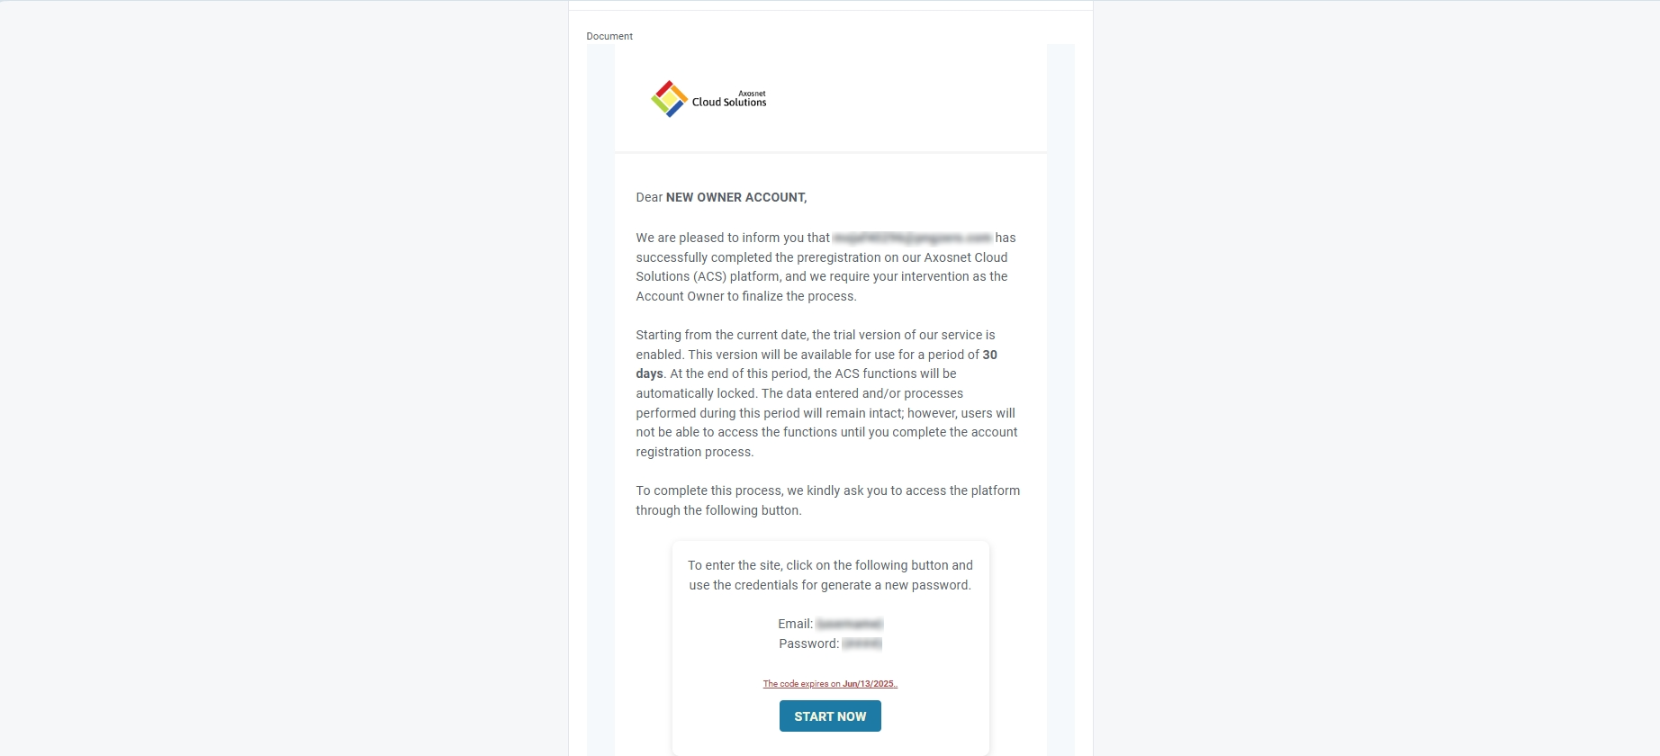
Task: Click the Axosnet diamond logo icon
Action: click(x=669, y=99)
